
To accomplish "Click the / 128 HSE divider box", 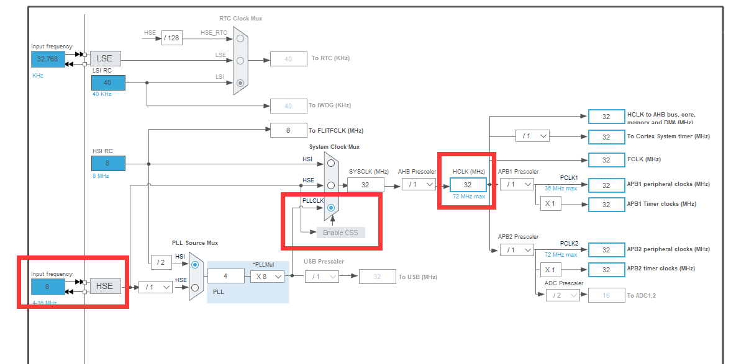I will pyautogui.click(x=172, y=38).
